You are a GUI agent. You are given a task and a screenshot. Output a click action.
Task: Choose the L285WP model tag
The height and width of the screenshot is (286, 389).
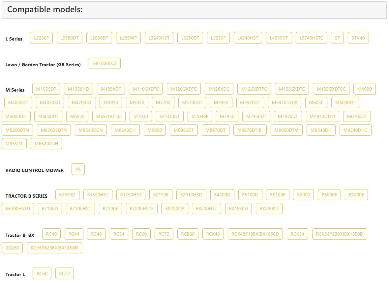(x=128, y=38)
